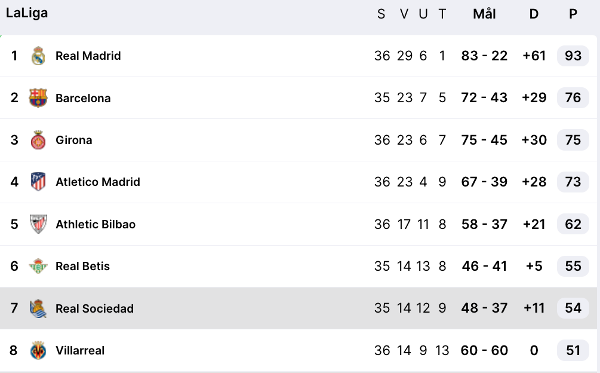Viewport: 600px width, 373px height.
Task: Click the Girona club crest
Action: click(39, 140)
